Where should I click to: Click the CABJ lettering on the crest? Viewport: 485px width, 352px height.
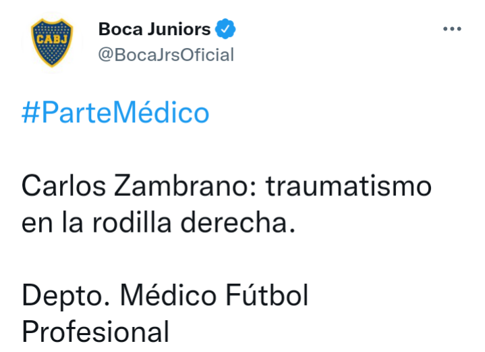click(x=52, y=39)
